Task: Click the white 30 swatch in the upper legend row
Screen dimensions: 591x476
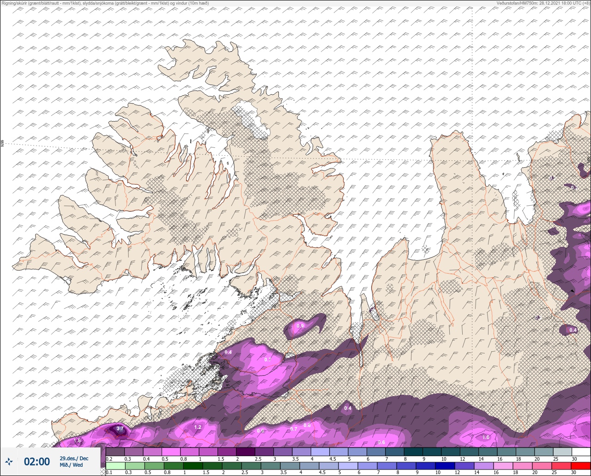Action: click(581, 452)
